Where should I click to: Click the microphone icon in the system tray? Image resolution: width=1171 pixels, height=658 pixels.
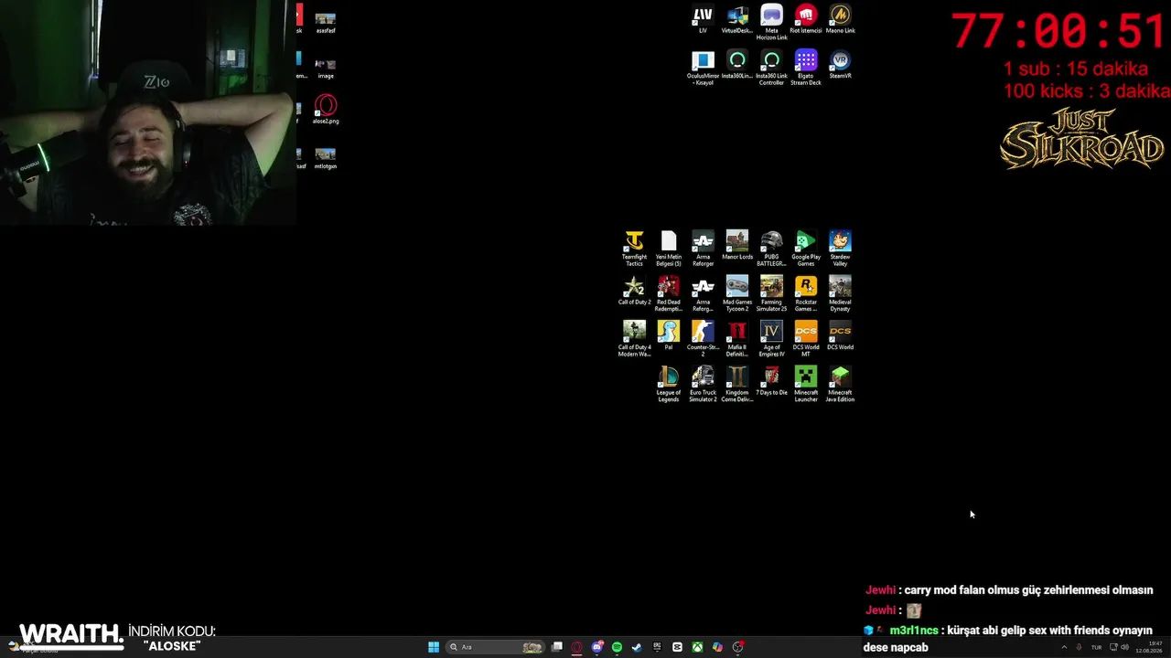point(1080,647)
